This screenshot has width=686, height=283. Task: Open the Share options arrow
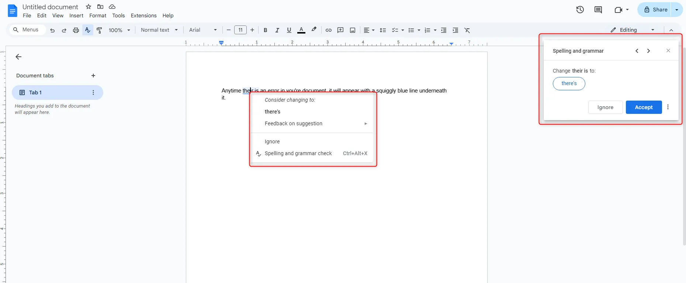(677, 10)
